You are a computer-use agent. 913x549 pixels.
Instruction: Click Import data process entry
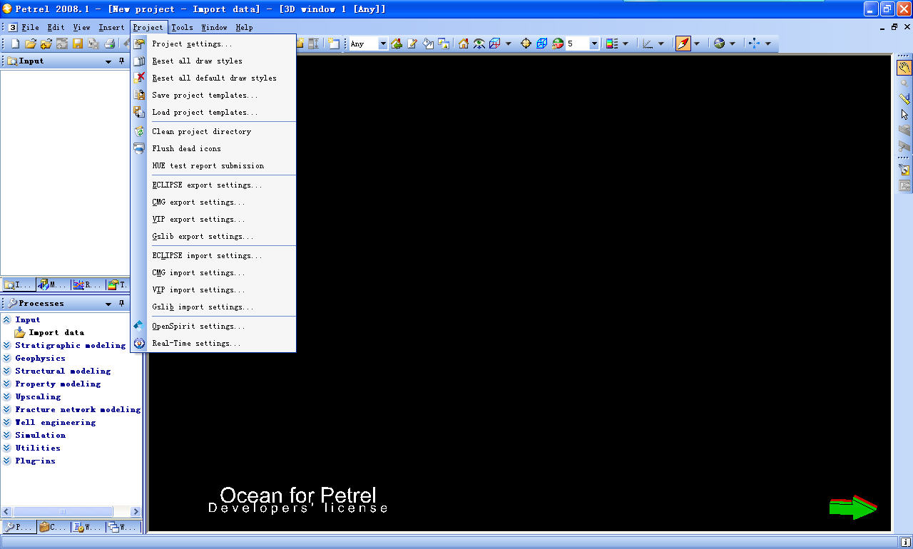56,332
